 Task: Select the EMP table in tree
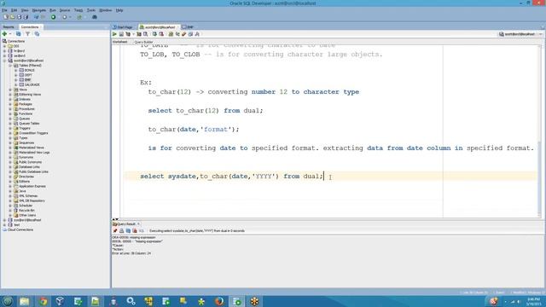coord(27,80)
